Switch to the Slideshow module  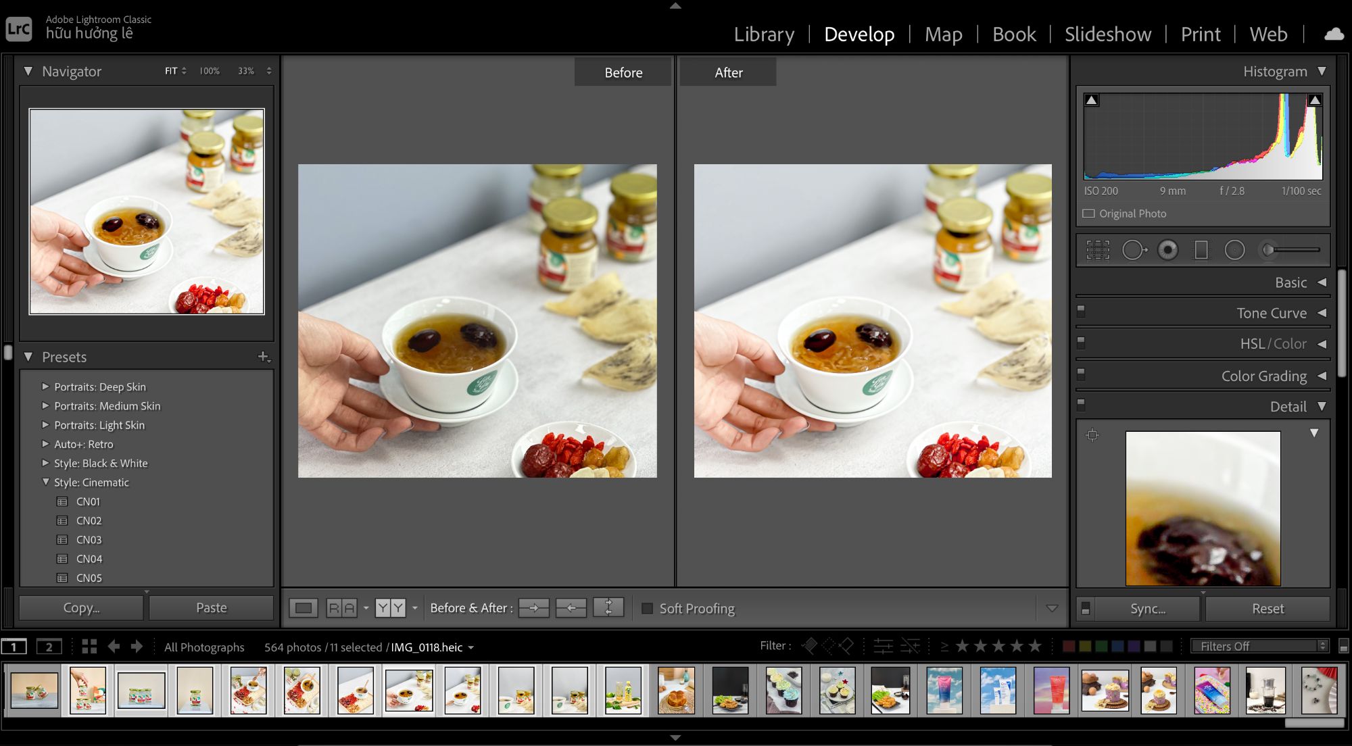[1108, 34]
